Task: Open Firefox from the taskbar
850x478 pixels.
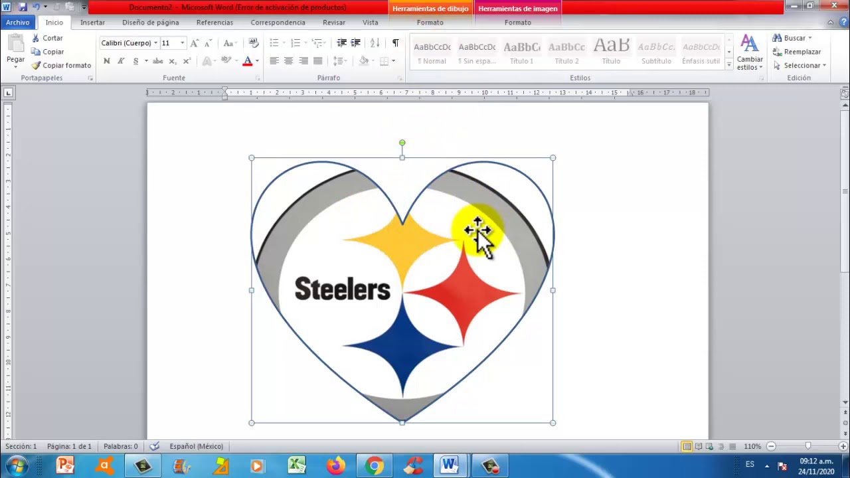Action: pyautogui.click(x=335, y=466)
